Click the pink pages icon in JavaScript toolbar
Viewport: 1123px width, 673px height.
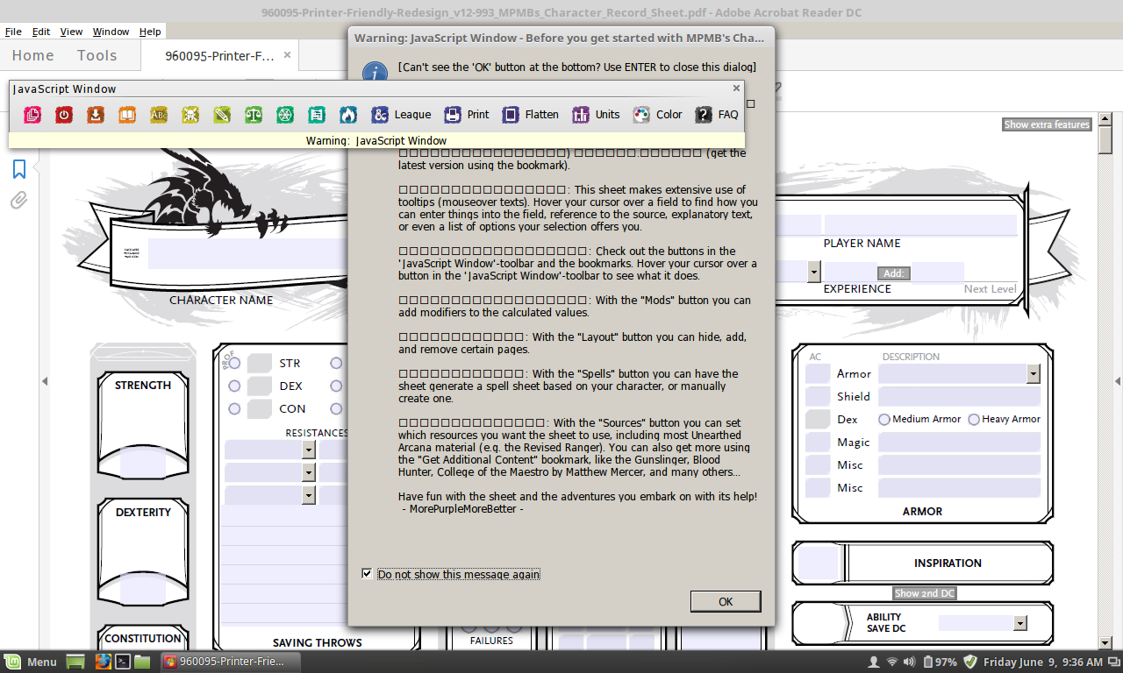point(32,115)
